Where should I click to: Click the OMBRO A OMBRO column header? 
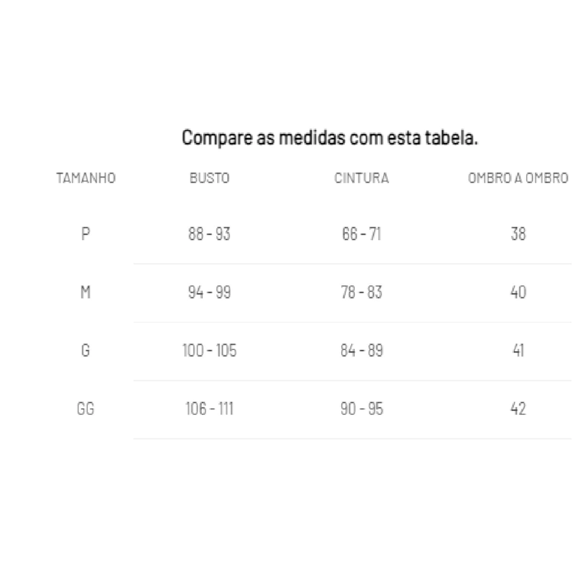(518, 178)
